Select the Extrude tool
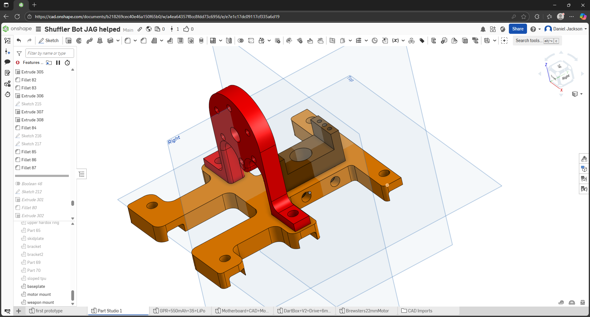The width and height of the screenshot is (590, 317). [69, 41]
